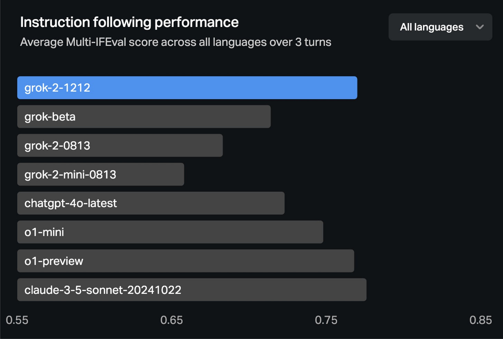The width and height of the screenshot is (503, 339).
Task: Select the grok-2-0813 bar
Action: click(120, 145)
